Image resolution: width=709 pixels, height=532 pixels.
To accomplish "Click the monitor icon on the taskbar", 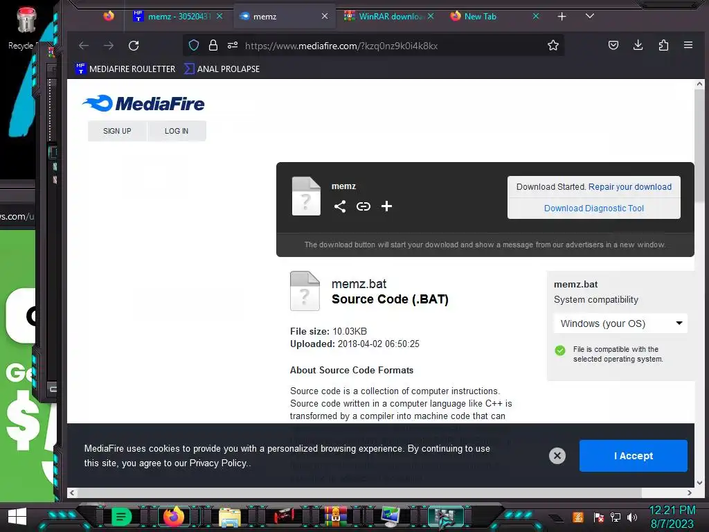I will [x=390, y=517].
